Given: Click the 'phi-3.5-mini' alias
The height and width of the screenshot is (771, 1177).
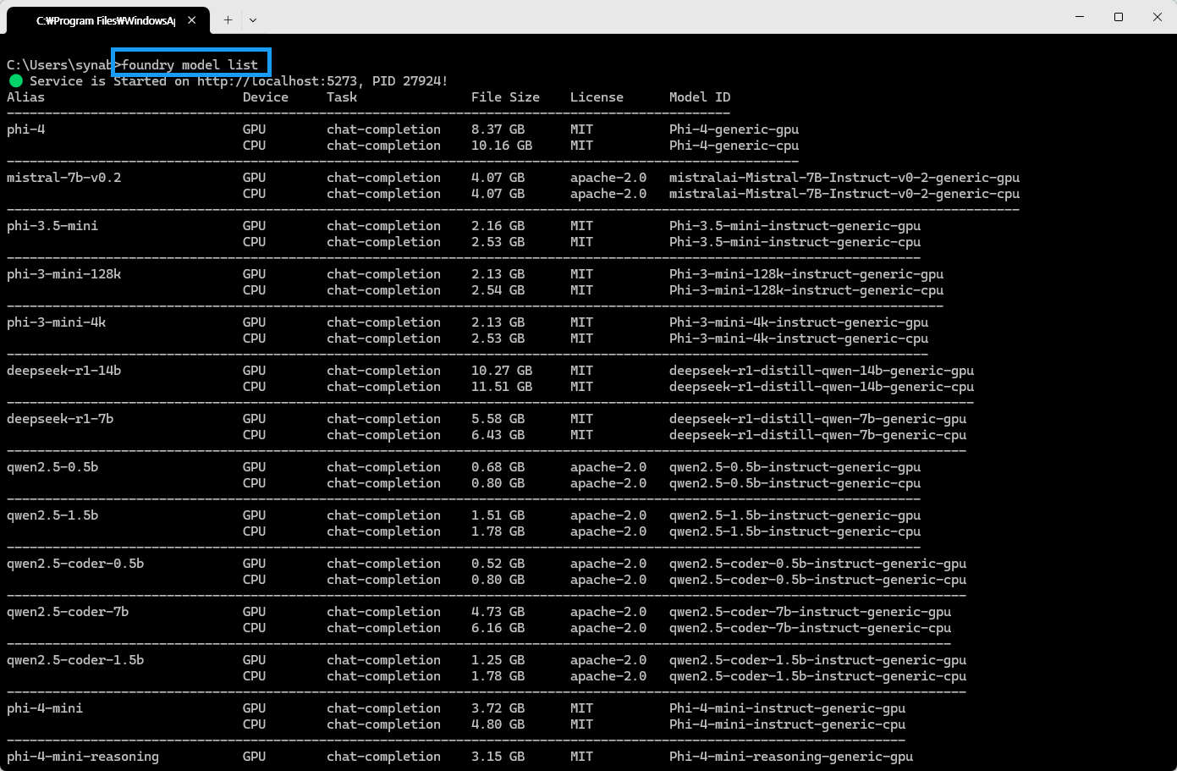Looking at the screenshot, I should pyautogui.click(x=52, y=226).
